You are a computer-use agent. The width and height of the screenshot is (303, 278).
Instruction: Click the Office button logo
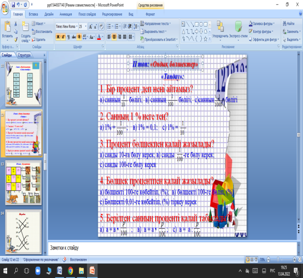(5, 8)
